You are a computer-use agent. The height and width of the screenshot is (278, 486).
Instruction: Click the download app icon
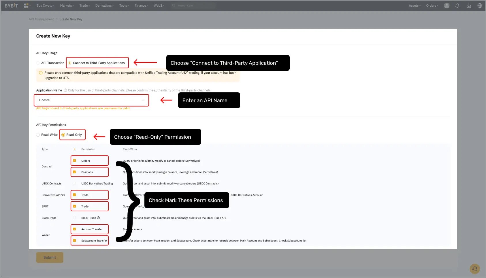pos(469,5)
